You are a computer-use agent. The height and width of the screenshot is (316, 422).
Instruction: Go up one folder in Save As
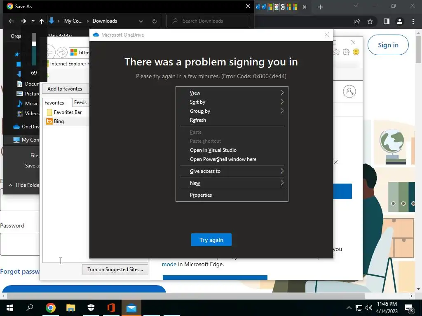click(x=42, y=21)
